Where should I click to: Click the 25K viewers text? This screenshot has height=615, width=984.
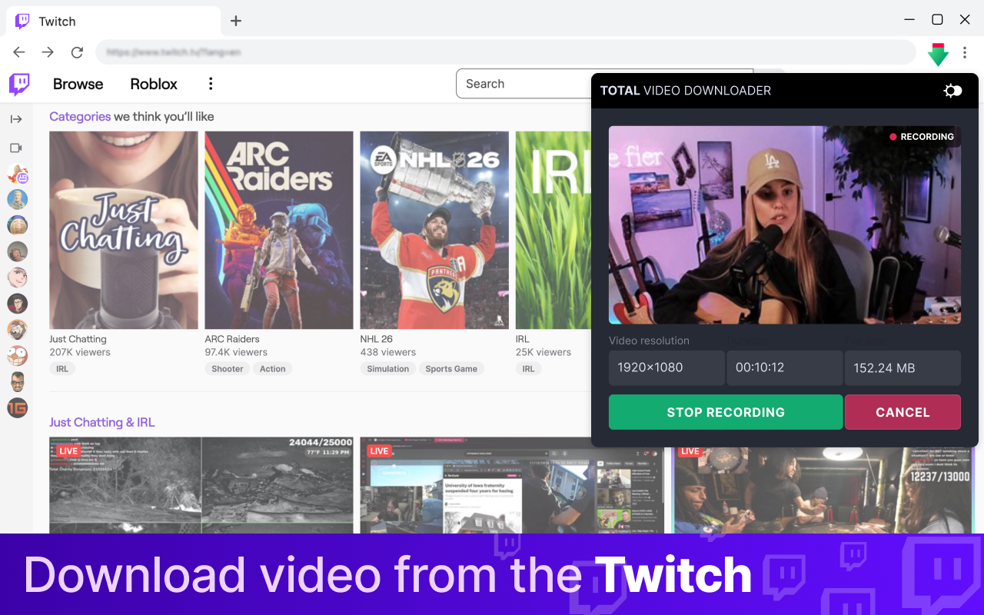[x=544, y=352]
